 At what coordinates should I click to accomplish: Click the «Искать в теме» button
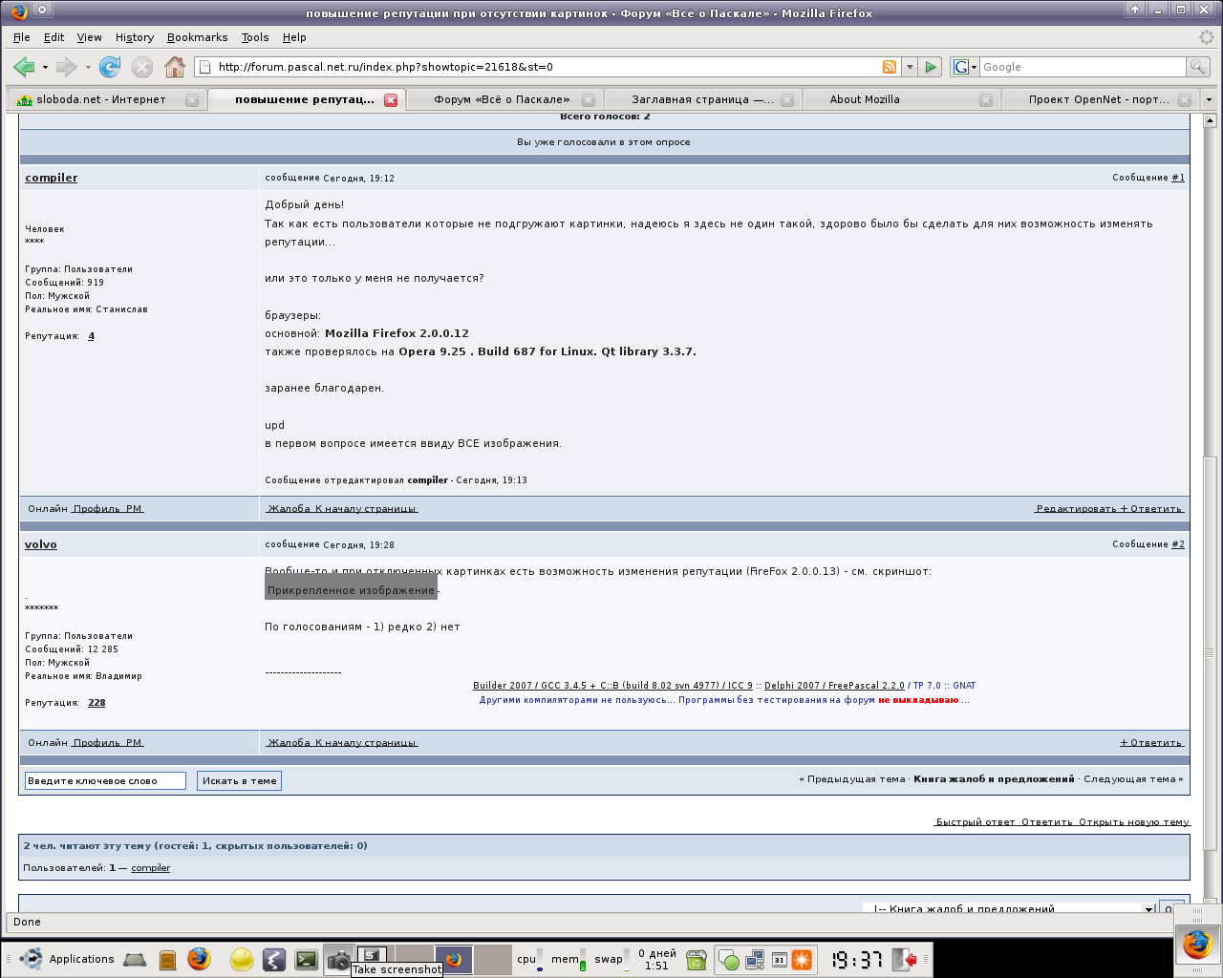tap(239, 781)
